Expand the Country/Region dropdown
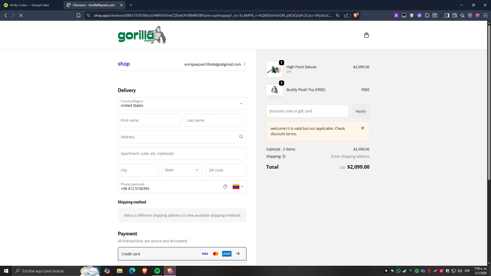The height and width of the screenshot is (276, 491). (182, 104)
